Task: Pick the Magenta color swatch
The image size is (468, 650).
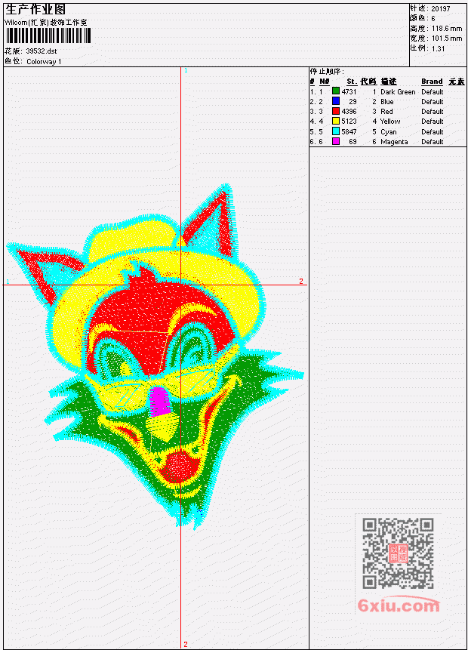Action: pyautogui.click(x=336, y=141)
